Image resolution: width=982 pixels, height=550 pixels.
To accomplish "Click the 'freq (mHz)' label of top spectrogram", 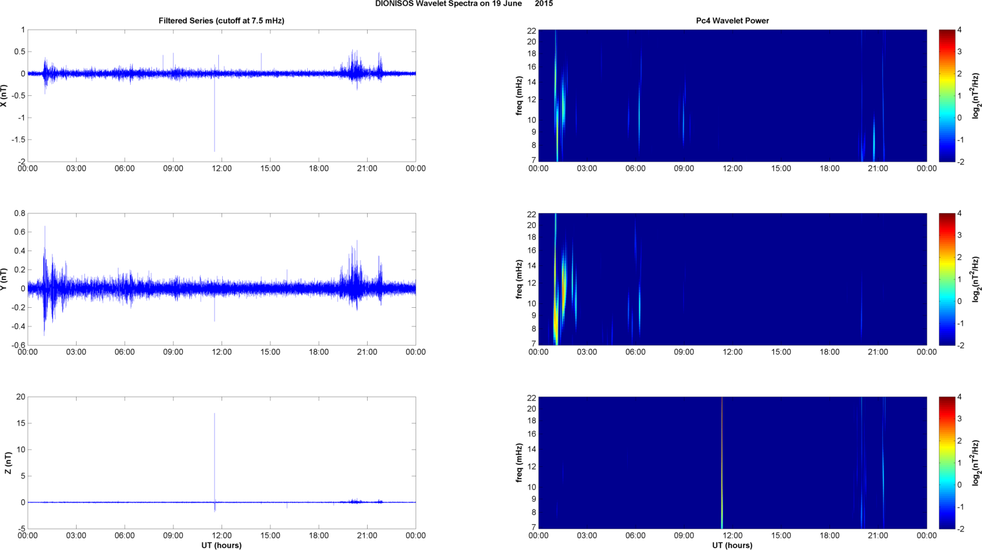I will 519,95.
